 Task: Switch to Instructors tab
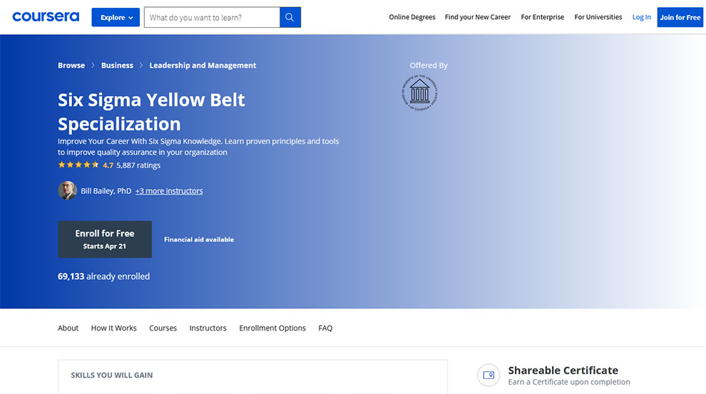(208, 328)
